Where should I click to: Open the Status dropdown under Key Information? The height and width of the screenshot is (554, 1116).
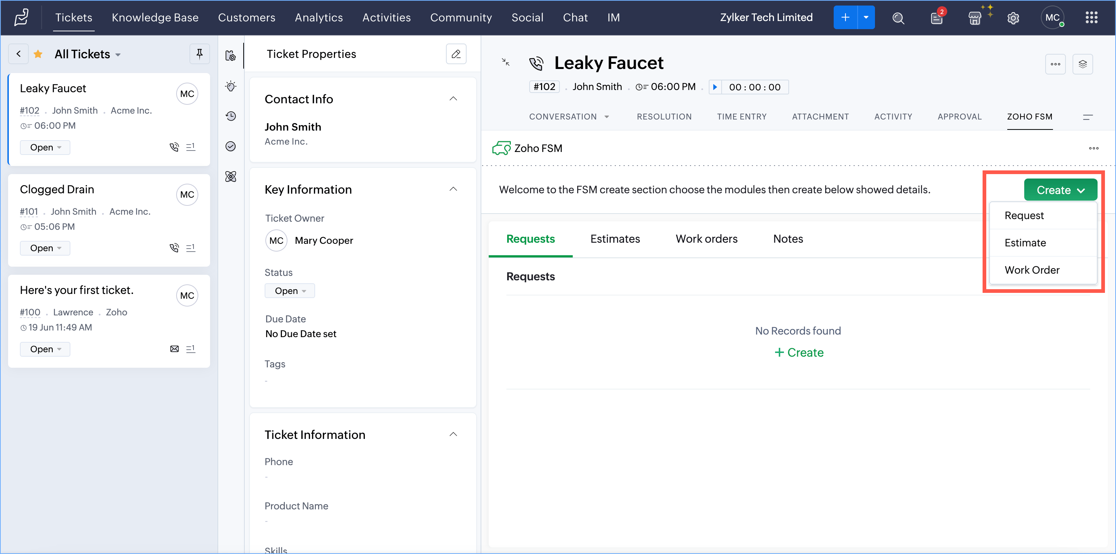(x=290, y=290)
